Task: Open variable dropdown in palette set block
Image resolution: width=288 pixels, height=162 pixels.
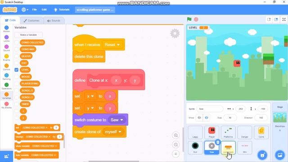Action: [35, 128]
